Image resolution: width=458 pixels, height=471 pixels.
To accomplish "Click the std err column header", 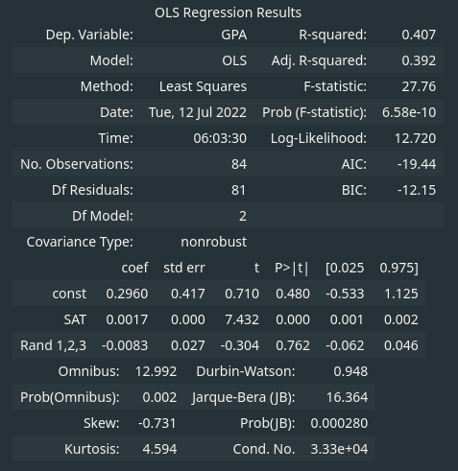I will click(184, 268).
